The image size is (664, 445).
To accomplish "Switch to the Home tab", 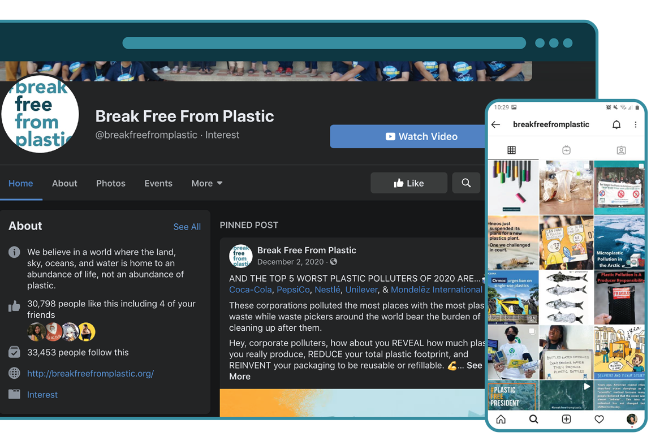I will point(21,183).
